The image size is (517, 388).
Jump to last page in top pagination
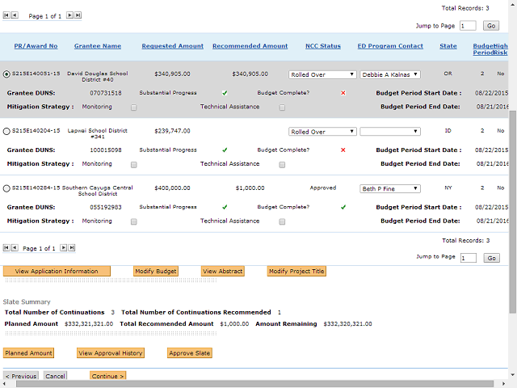point(78,15)
